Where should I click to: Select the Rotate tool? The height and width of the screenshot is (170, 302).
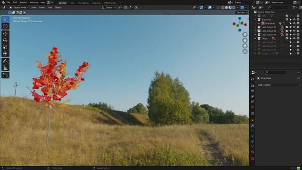[x=5, y=40]
